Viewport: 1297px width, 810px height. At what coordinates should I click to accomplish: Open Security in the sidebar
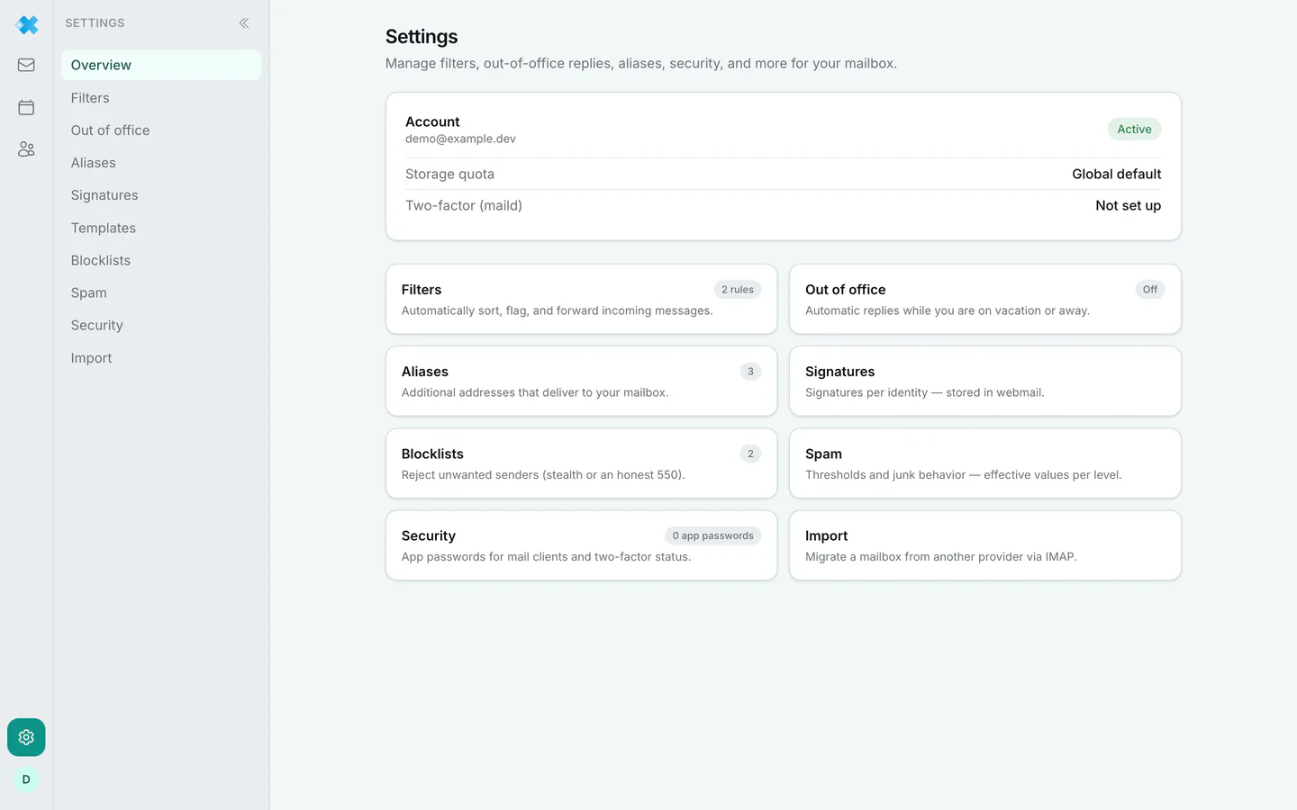click(161, 325)
